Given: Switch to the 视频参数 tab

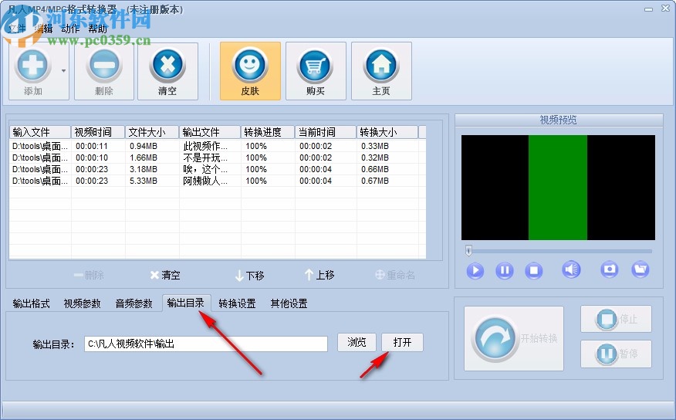Looking at the screenshot, I should click(83, 303).
